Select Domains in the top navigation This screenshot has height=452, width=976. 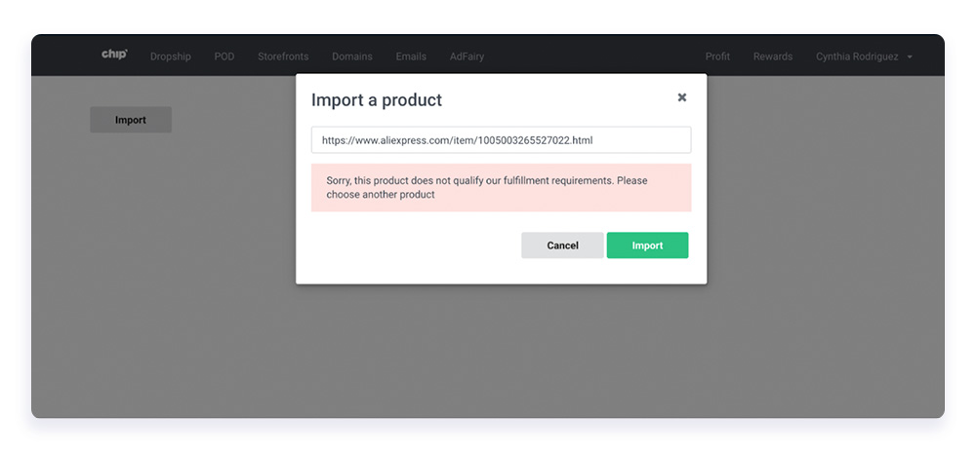point(352,56)
